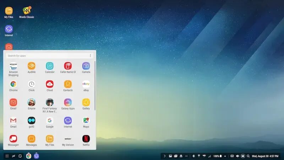The width and height of the screenshot is (284, 160).
Task: Show more notifications via ellipsis icon
Action: pyautogui.click(x=186, y=156)
